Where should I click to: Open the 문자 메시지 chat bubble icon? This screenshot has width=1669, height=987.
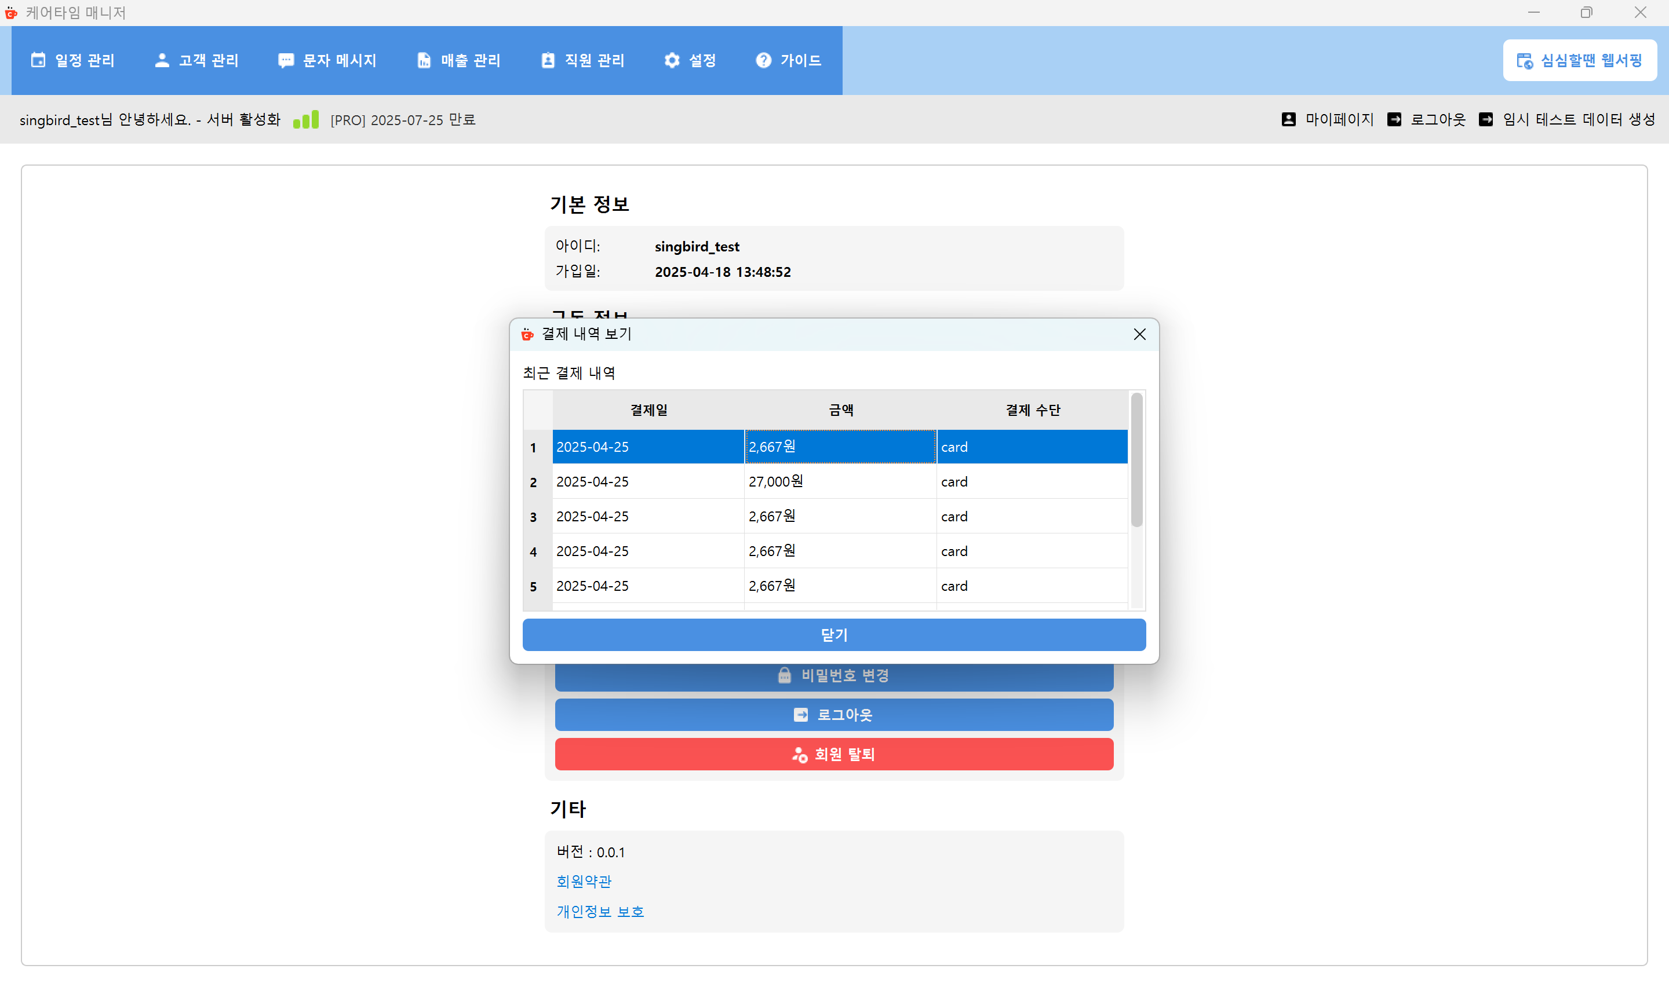286,60
